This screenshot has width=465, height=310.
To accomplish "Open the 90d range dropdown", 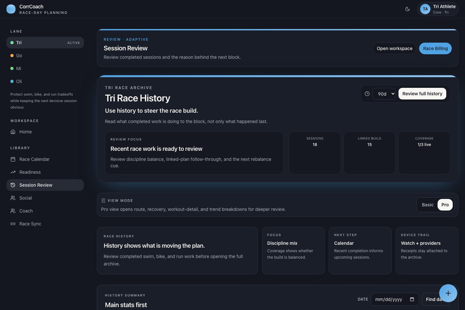I will pos(384,94).
